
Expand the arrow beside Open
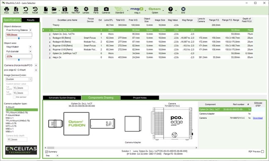coord(59,10)
